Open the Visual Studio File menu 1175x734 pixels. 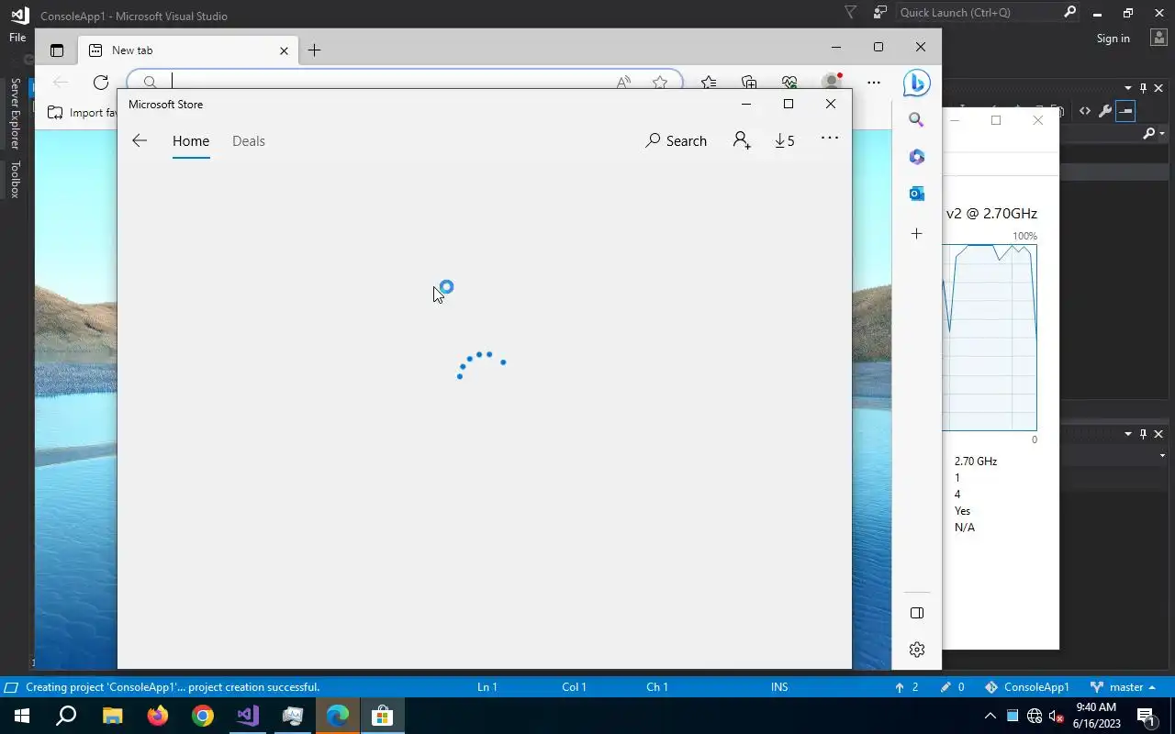[x=17, y=38]
